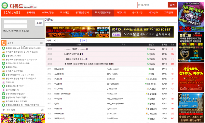Click the green round site logo

(5, 5)
